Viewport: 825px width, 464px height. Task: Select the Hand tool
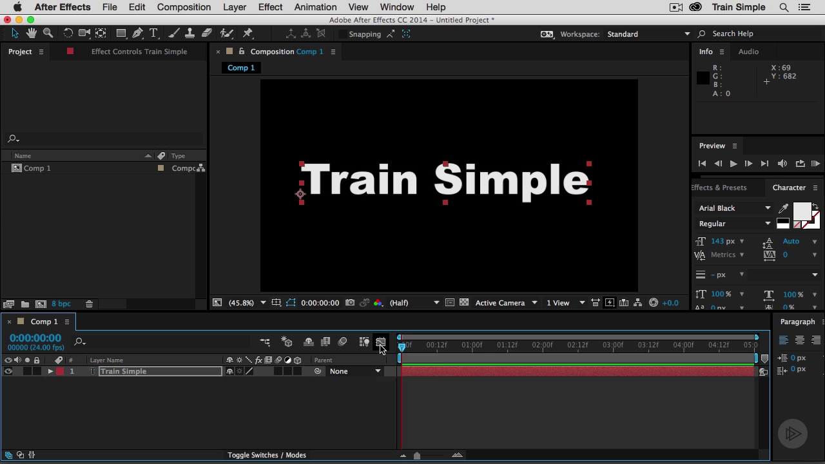(x=32, y=33)
